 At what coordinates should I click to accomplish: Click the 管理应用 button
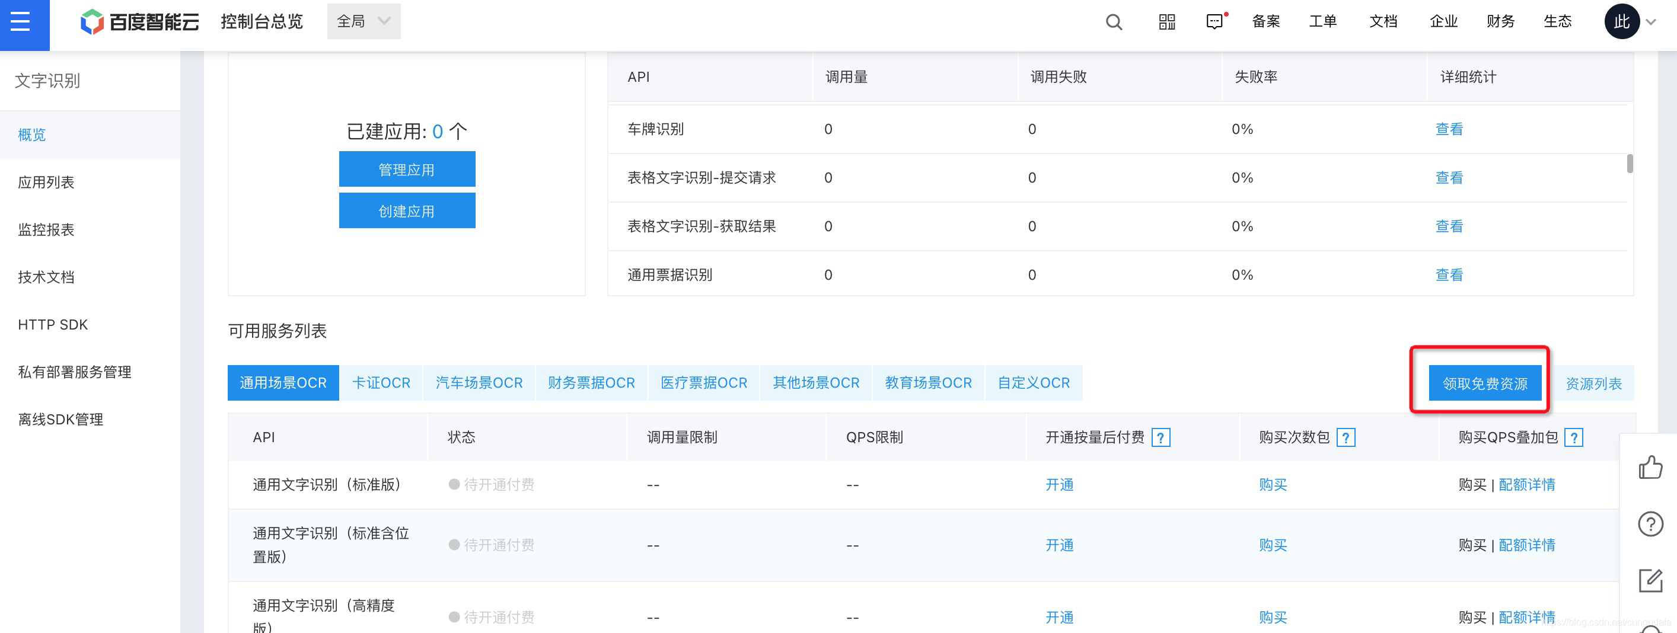[407, 169]
